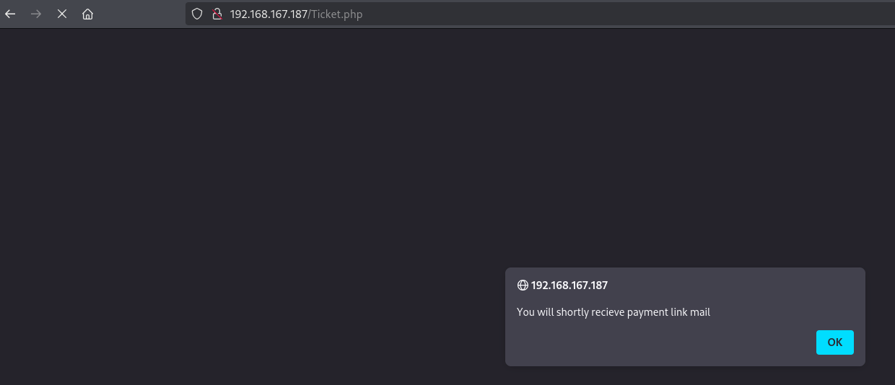The image size is (895, 385).
Task: Open the browser home page
Action: click(x=87, y=14)
